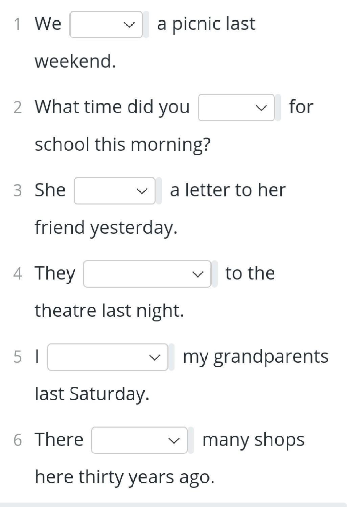Viewport: 347px width, 507px height.
Task: Click the text "school this morning?"
Action: [x=122, y=145]
